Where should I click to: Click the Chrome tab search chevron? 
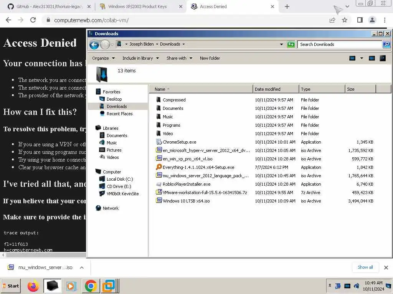point(347,7)
